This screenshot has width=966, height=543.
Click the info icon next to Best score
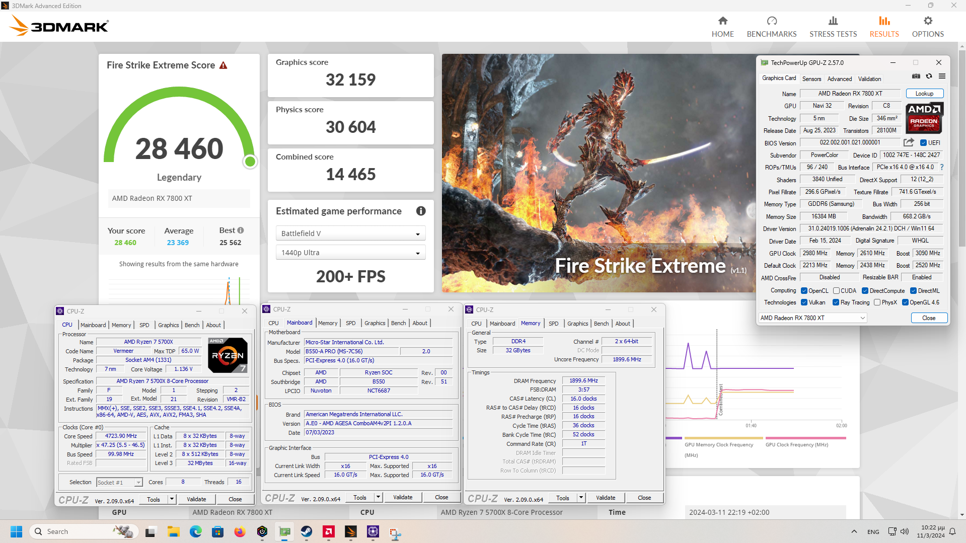(241, 230)
